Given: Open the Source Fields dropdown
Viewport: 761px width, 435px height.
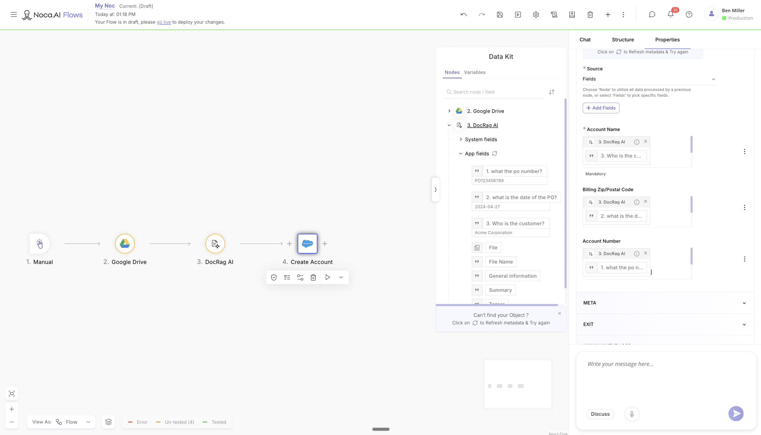Looking at the screenshot, I should click(x=650, y=79).
